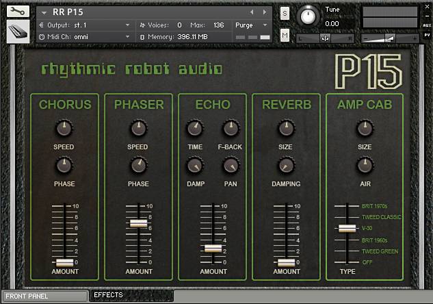Go to previous instrument with left arrow
Image resolution: width=433 pixels, height=304 pixels.
252,12
